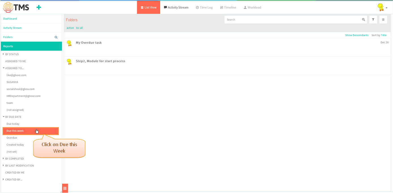Click the TMS logo
Viewport: 393px width, 193px height.
point(16,7)
